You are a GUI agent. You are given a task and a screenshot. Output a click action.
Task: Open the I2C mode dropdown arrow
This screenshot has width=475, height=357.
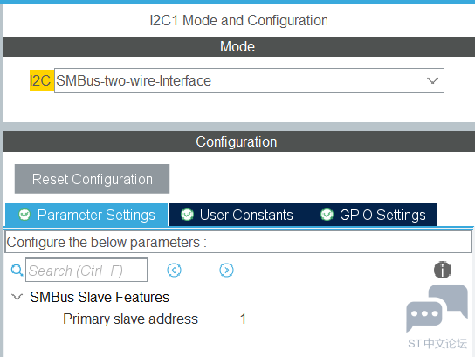[432, 80]
